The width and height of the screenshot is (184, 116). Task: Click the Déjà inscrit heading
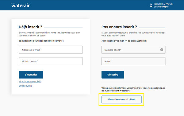click(30, 27)
